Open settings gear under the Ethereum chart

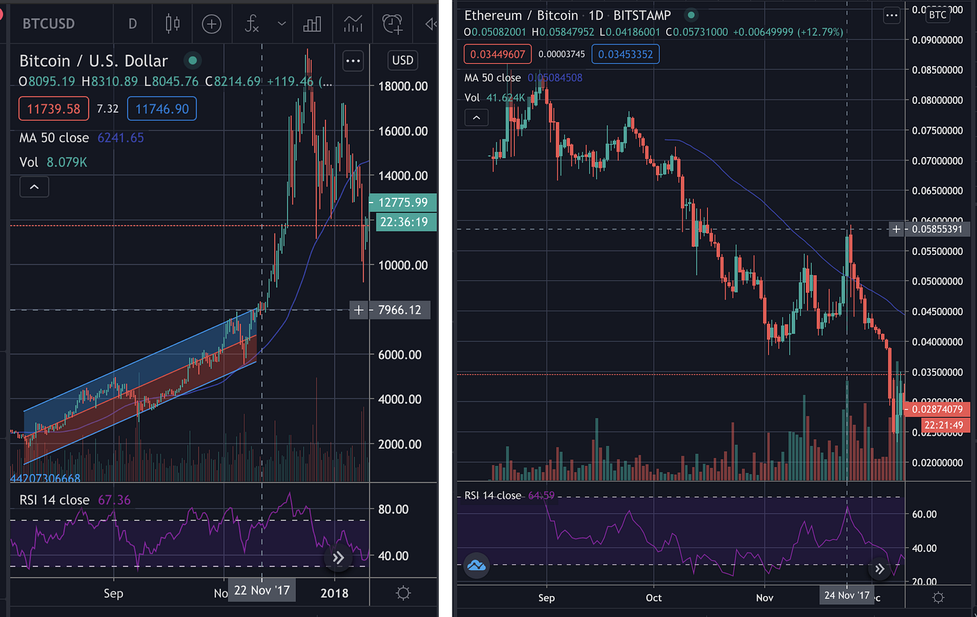click(x=939, y=597)
